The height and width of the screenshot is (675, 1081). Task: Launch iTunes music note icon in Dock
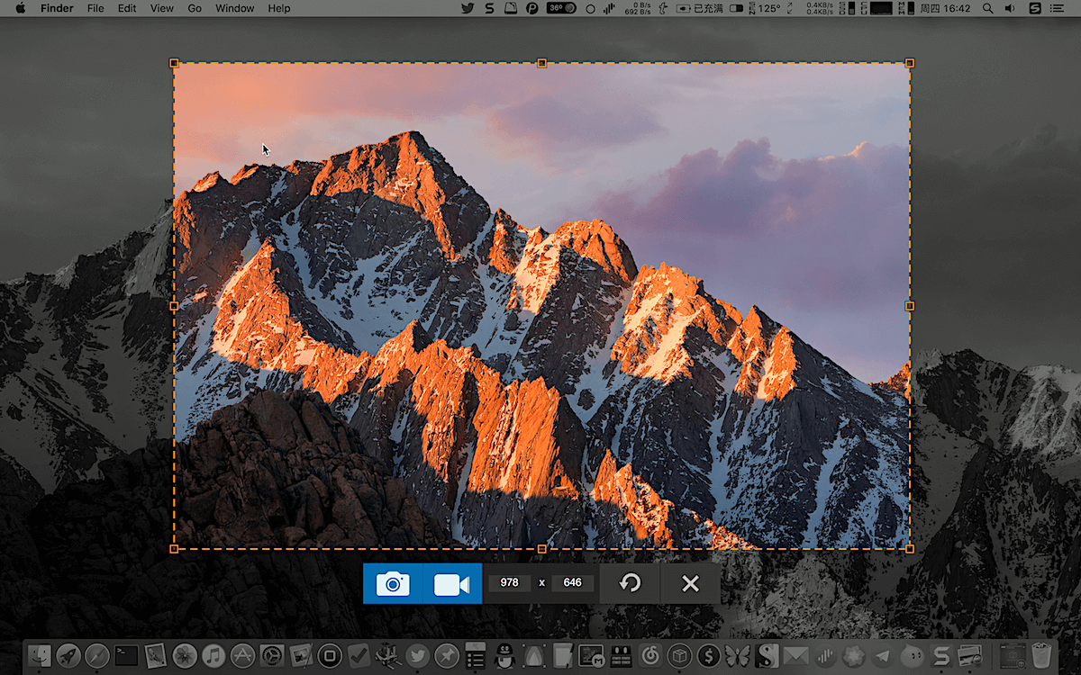213,655
